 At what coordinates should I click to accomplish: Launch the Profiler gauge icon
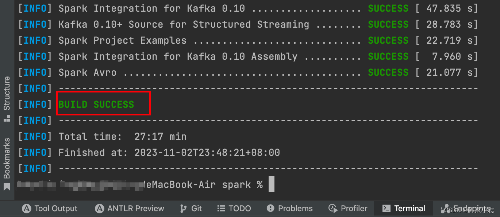[333, 208]
